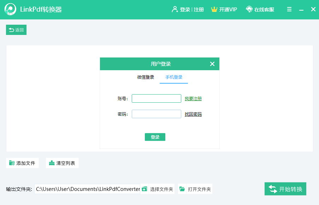Open folder via 打开文件夹
The image size is (319, 205).
pos(199,189)
